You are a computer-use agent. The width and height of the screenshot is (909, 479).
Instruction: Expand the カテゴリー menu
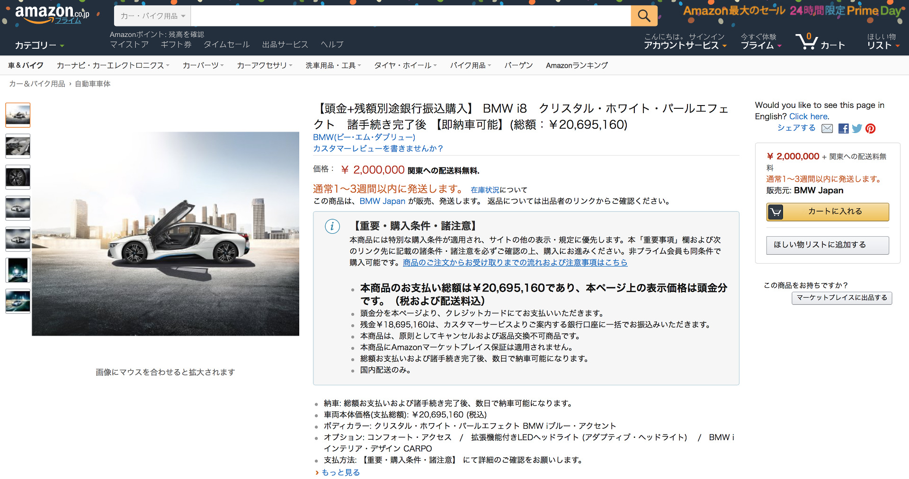click(x=39, y=45)
